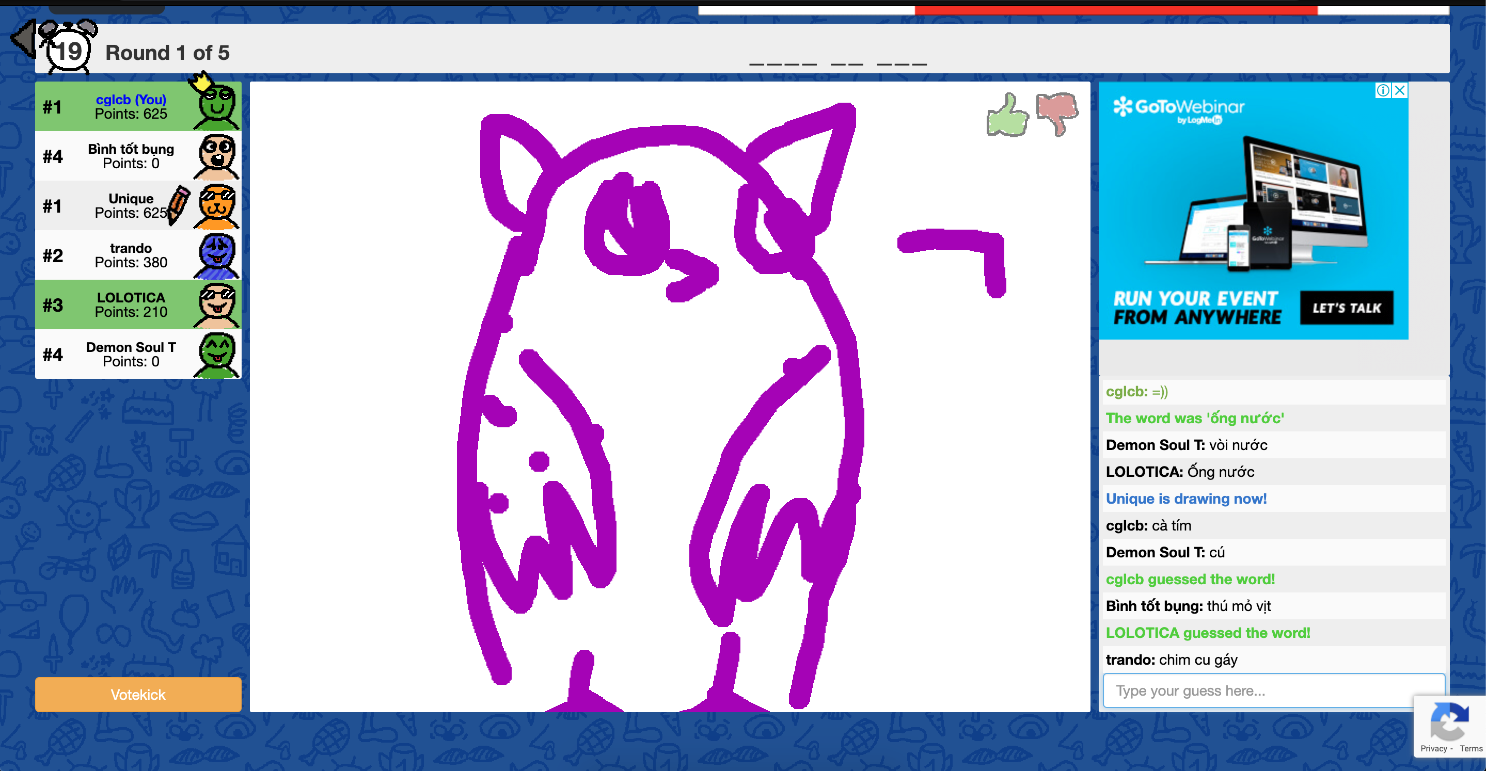The height and width of the screenshot is (771, 1486).
Task: Close the GoToWebinar ad with X
Action: [1399, 90]
